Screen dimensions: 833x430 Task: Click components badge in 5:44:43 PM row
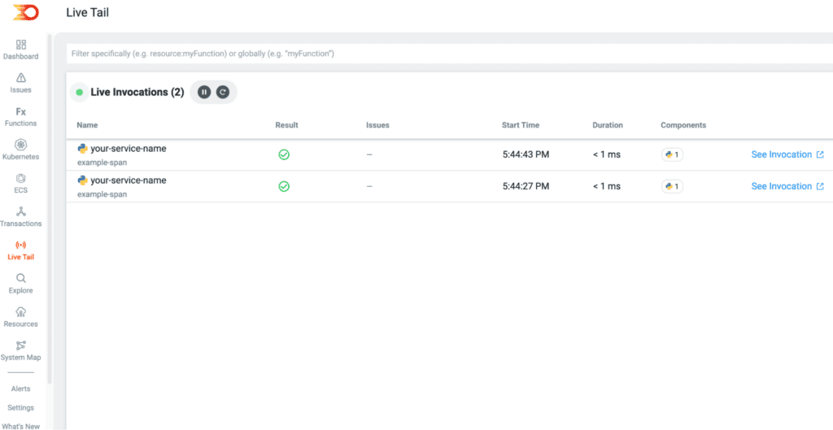point(672,154)
